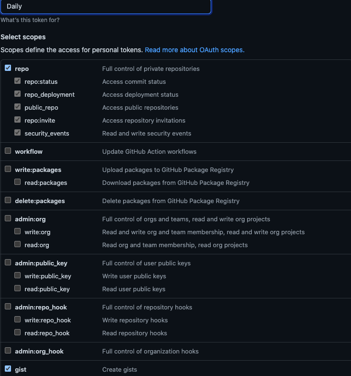This screenshot has height=376, width=351.
Task: Check the write:public_key scope
Action: pyautogui.click(x=18, y=275)
